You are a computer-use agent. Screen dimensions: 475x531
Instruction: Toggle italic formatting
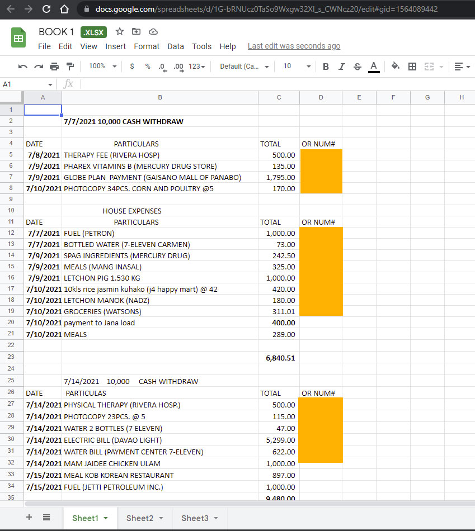tap(342, 67)
